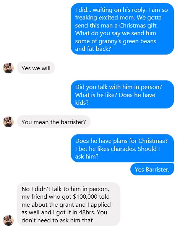Click the 'You mean the barrister?' bubble
Screen dimensions: 185x230
click(54, 121)
